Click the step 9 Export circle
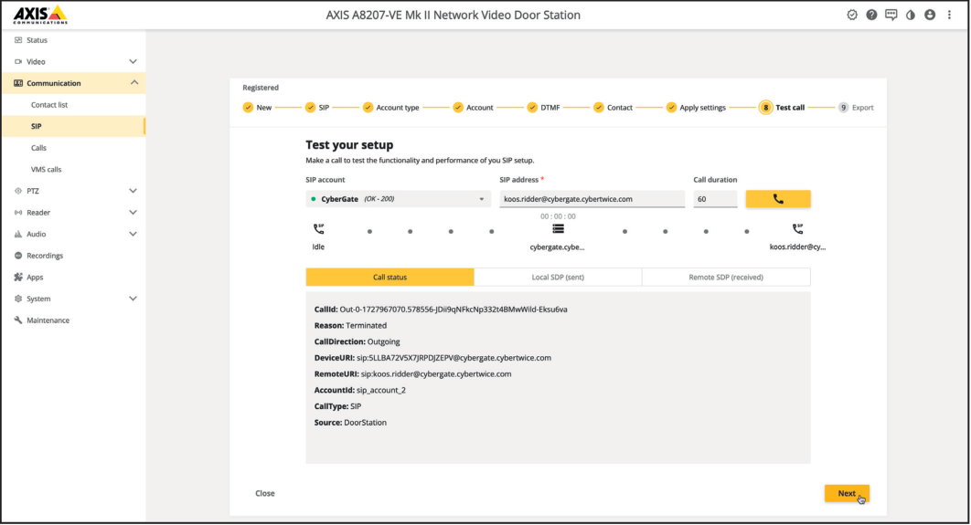The image size is (971, 525). click(843, 108)
